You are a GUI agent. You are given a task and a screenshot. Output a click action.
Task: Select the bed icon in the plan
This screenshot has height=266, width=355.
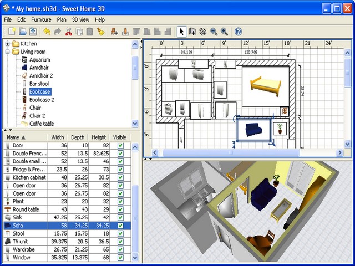tap(266, 86)
